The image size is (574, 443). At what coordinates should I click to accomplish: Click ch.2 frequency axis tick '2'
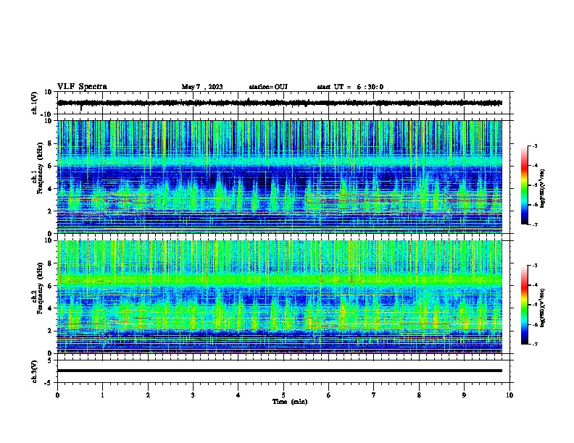point(50,331)
